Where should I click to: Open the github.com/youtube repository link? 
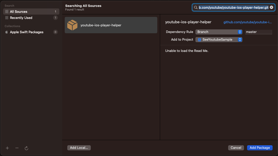coord(248,22)
